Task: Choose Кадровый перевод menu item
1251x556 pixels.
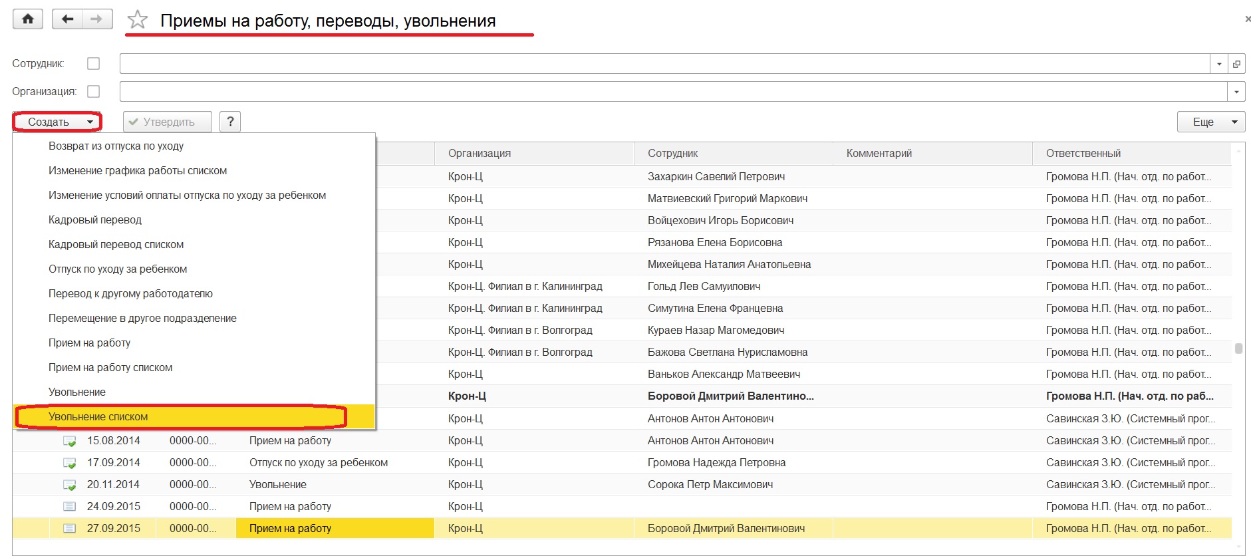Action: click(x=95, y=220)
